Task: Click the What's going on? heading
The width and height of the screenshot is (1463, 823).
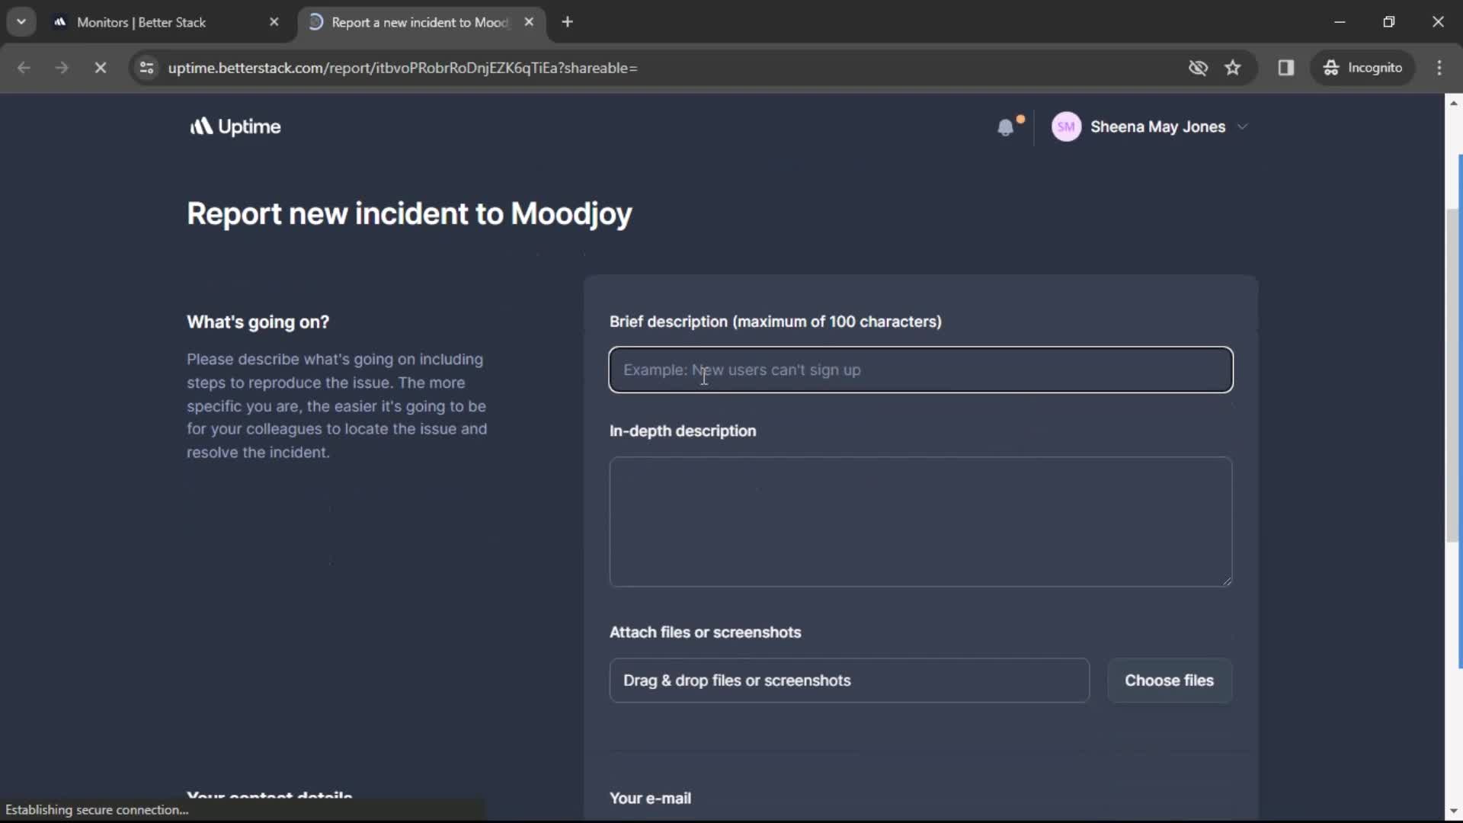Action: (258, 322)
